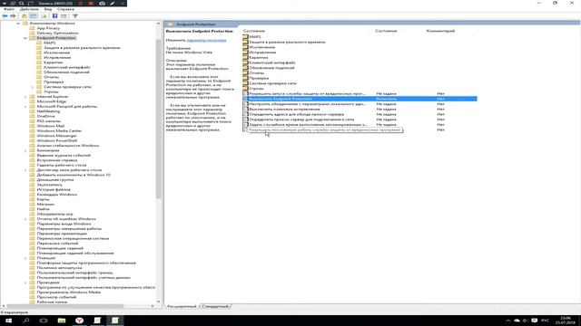Click the tree pane horizontal scrollbar
This screenshot has width=581, height=326.
pyautogui.click(x=65, y=306)
